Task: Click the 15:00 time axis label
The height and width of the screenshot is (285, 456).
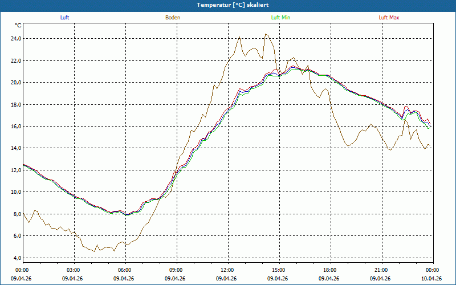Action: pos(279,270)
